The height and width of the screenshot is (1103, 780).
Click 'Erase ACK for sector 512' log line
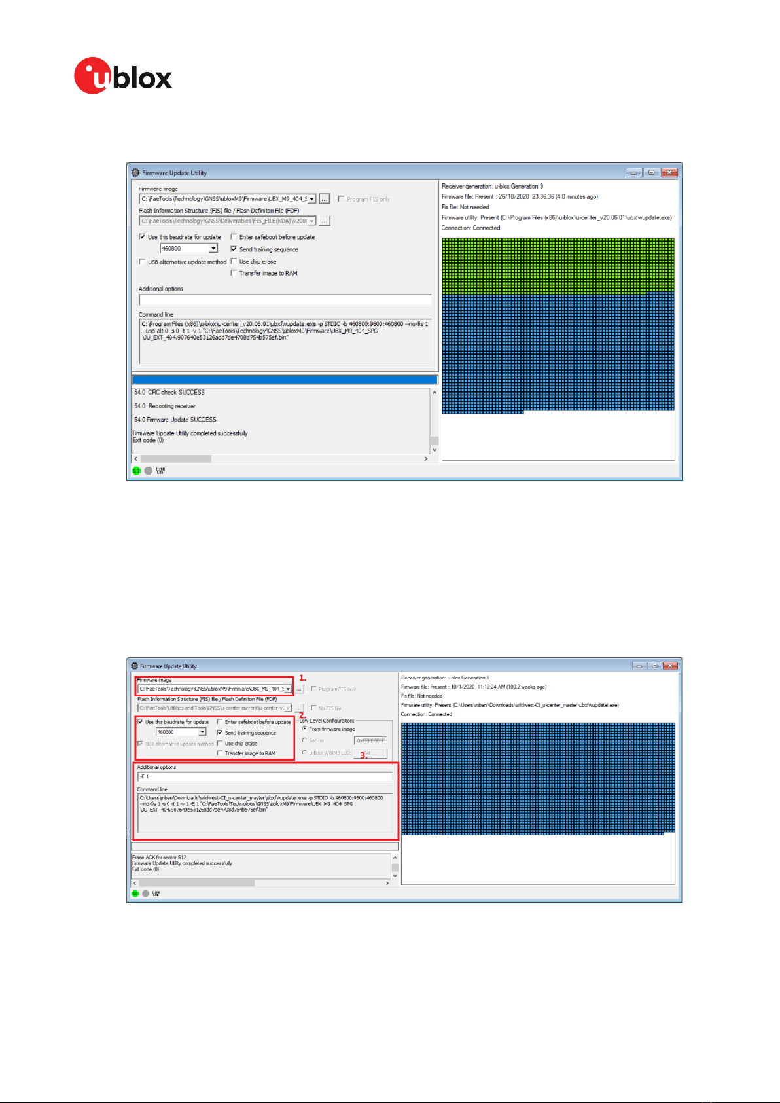[x=159, y=858]
